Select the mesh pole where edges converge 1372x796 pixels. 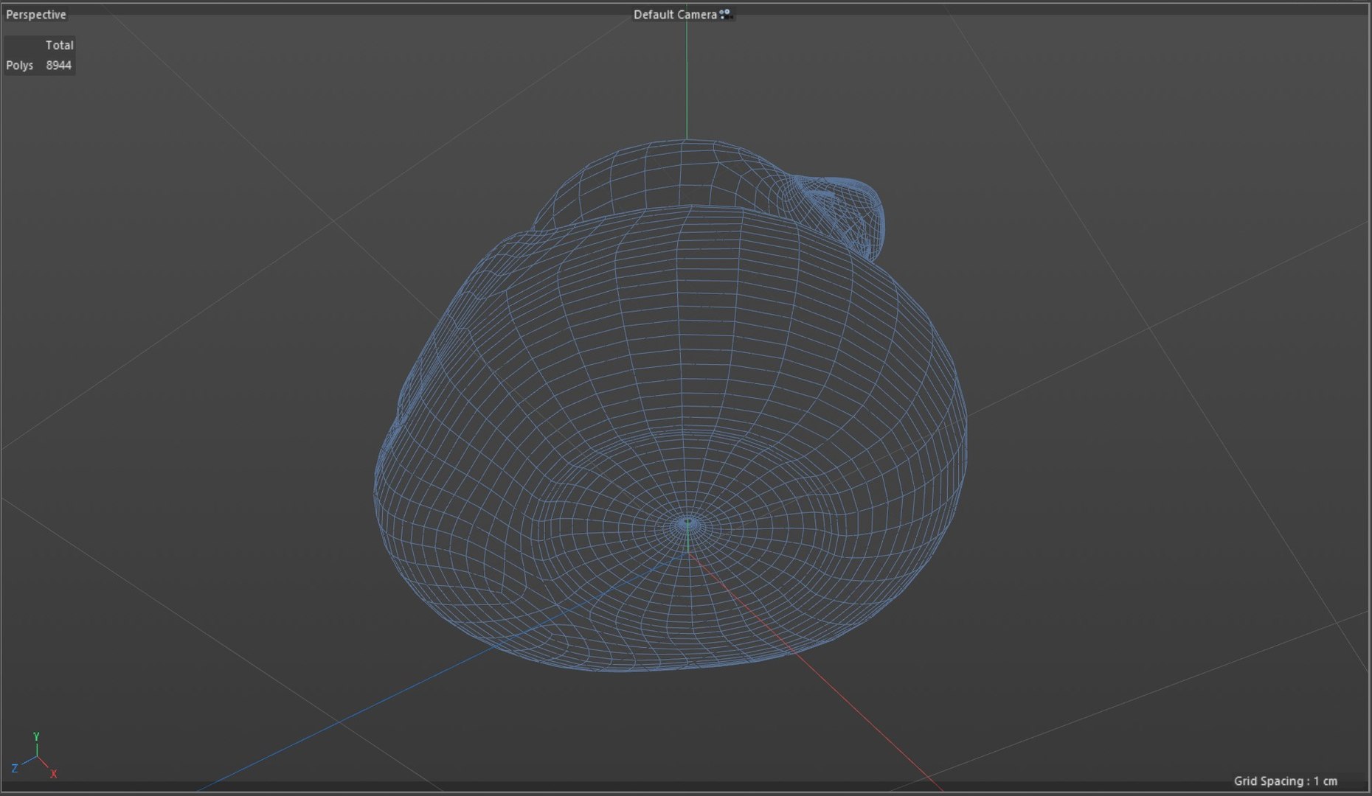tap(688, 523)
